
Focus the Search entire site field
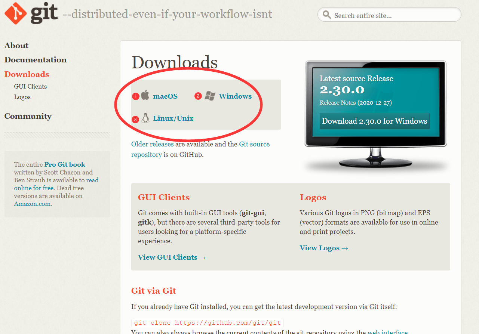coord(389,15)
